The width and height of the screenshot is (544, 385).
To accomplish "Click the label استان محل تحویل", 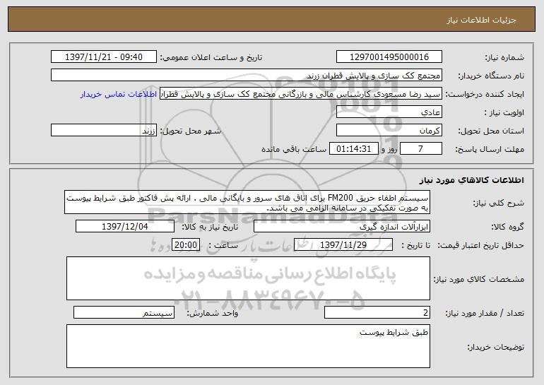I will [x=491, y=131].
